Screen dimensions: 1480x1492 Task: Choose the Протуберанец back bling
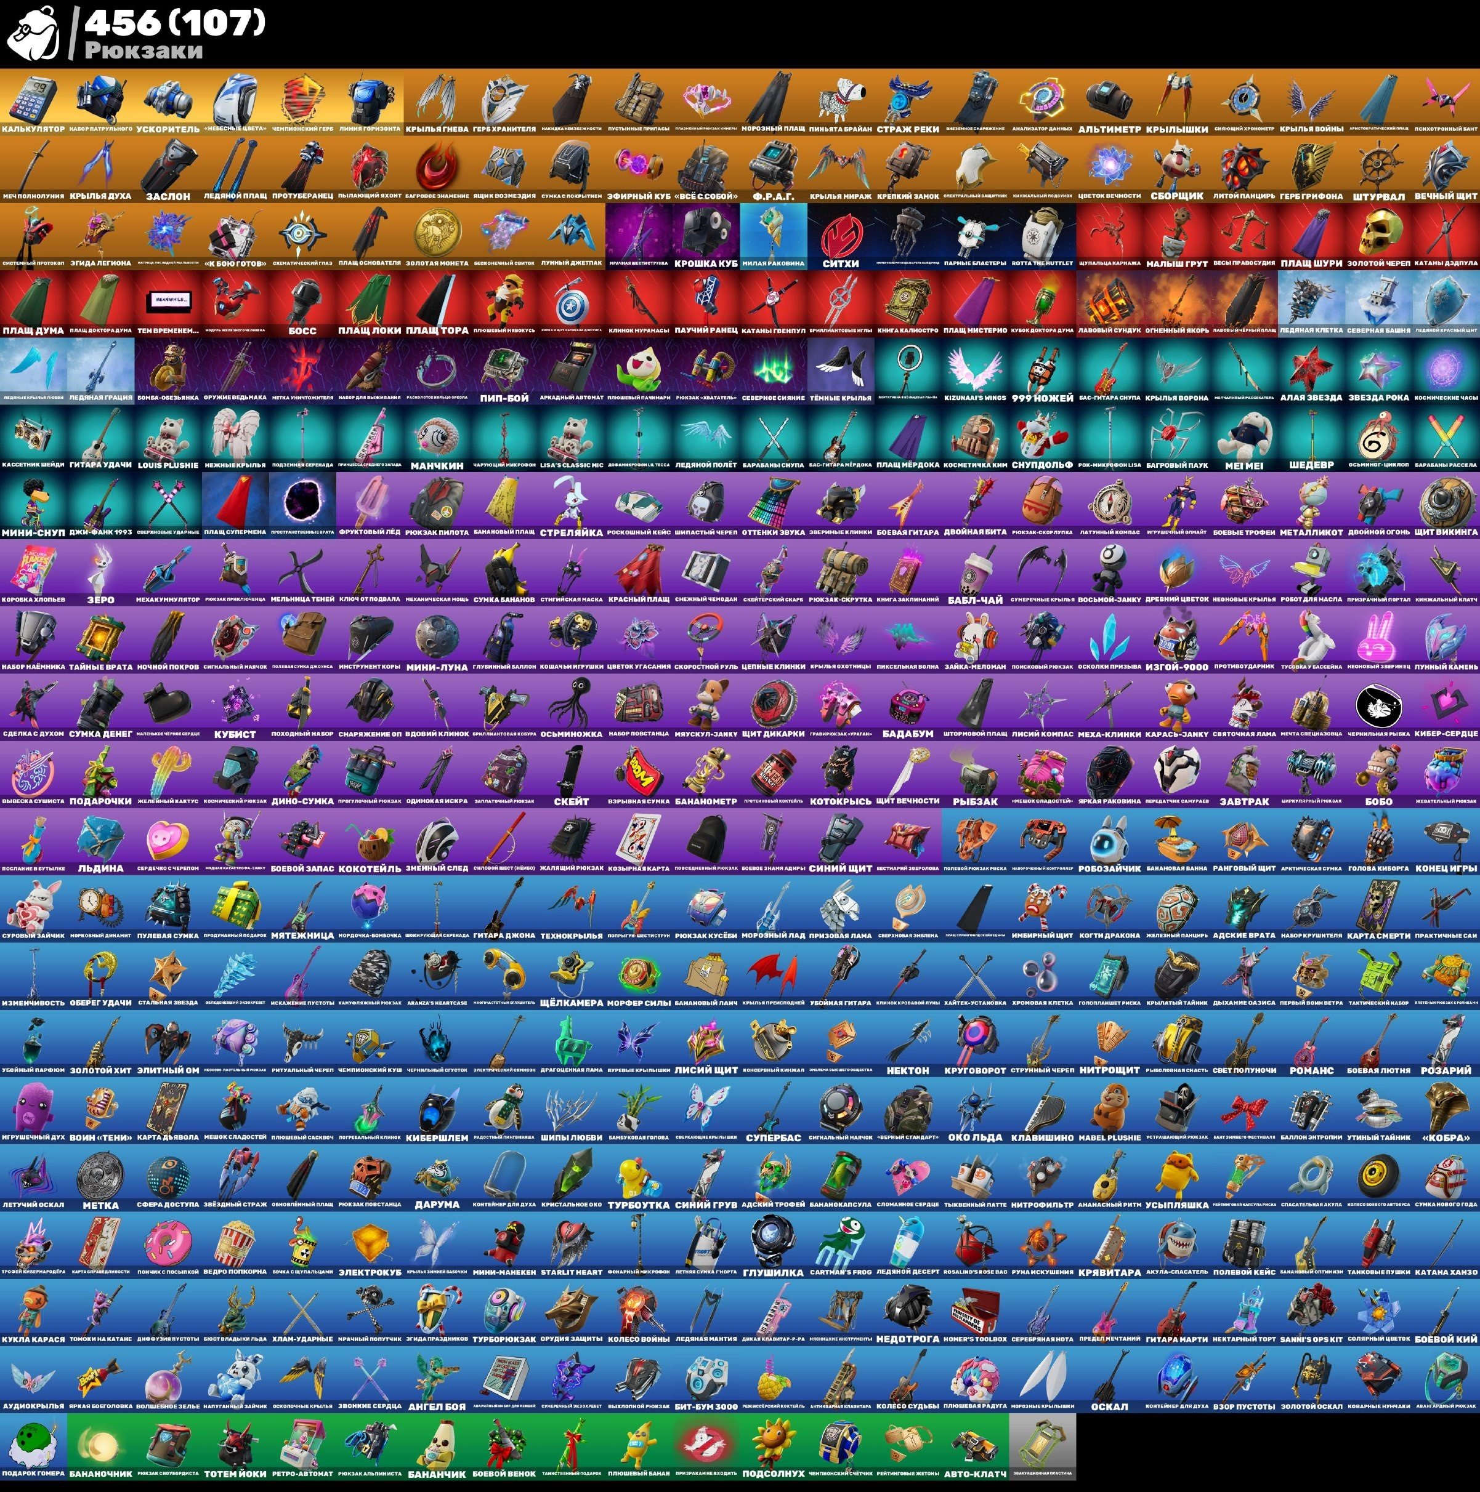point(302,169)
